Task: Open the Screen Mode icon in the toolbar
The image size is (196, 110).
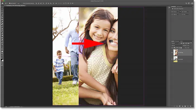Action: click(x=2, y=65)
